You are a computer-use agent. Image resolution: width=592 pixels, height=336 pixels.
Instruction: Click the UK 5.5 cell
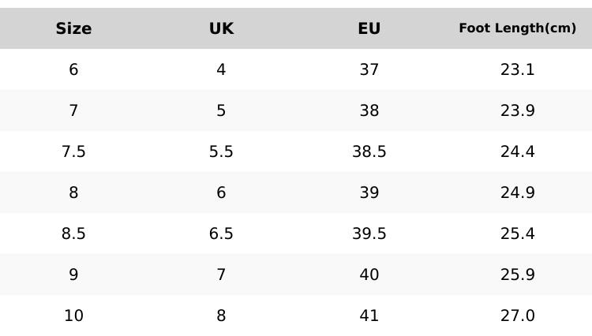point(221,151)
